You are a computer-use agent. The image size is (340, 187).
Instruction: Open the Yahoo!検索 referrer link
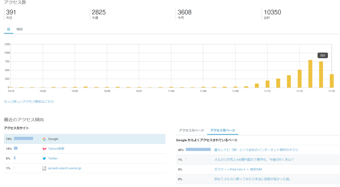point(56,149)
